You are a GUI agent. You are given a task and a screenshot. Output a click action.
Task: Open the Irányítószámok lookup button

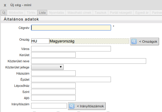pyautogui.click(x=87, y=106)
